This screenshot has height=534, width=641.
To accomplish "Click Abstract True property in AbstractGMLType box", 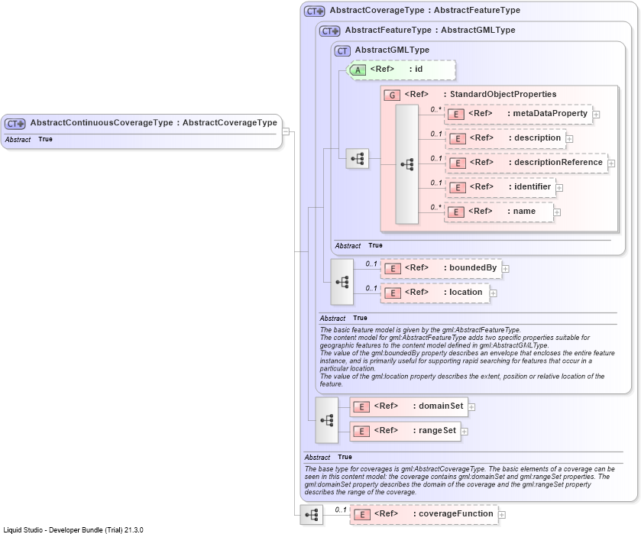I will pyautogui.click(x=358, y=246).
